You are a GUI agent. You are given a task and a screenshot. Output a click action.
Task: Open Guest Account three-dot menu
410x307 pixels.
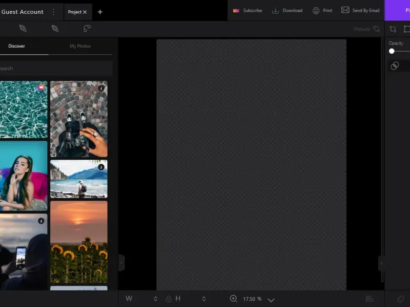53,12
